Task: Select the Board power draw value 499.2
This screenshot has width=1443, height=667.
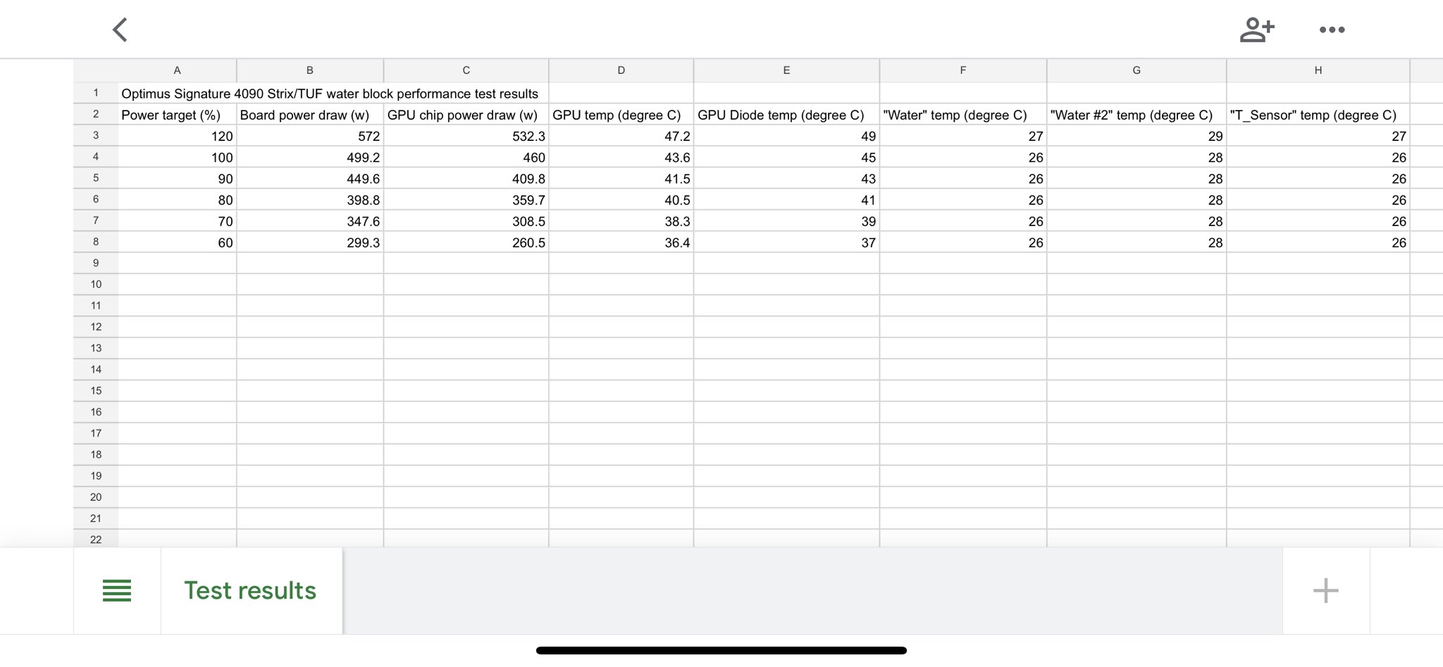Action: pos(310,158)
